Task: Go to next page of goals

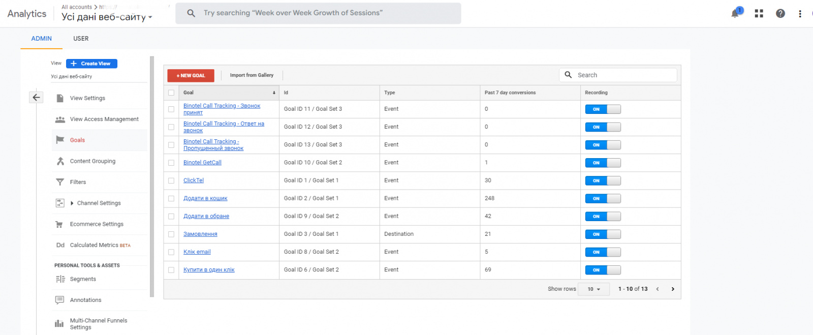Action: tap(673, 289)
